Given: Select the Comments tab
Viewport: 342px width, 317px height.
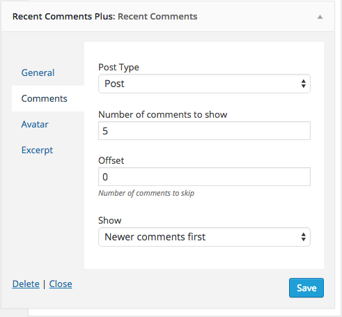Looking at the screenshot, I should point(44,98).
